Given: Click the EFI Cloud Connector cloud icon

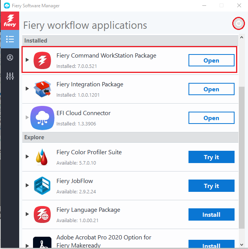Looking at the screenshot, I should 42,118.
